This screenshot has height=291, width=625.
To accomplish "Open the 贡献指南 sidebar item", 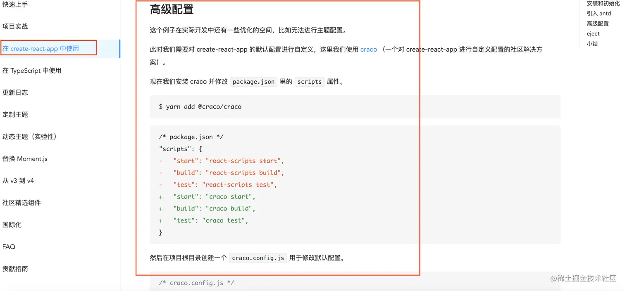I will pos(15,269).
